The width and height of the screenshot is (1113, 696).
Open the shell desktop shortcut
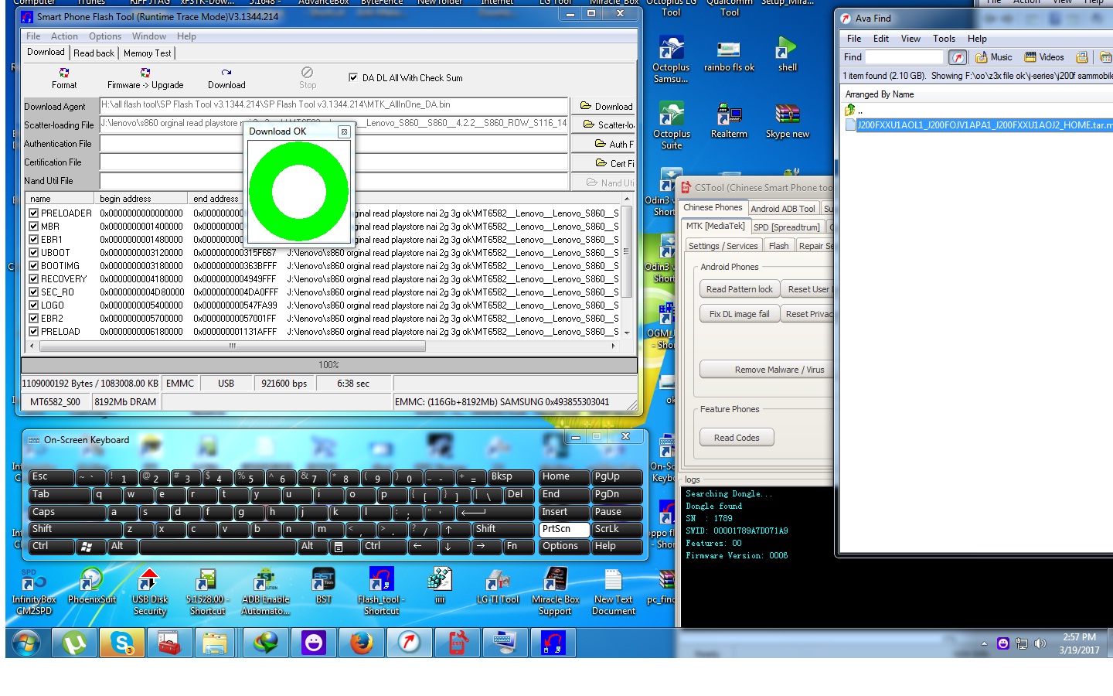pyautogui.click(x=788, y=55)
